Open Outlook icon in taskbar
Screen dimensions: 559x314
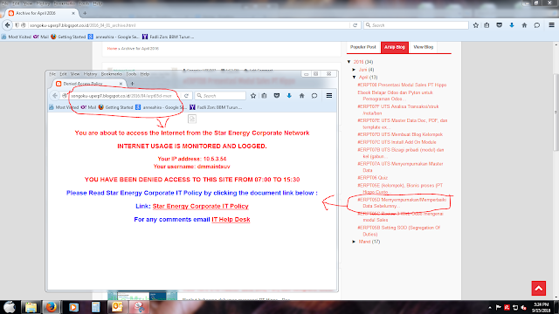click(117, 307)
